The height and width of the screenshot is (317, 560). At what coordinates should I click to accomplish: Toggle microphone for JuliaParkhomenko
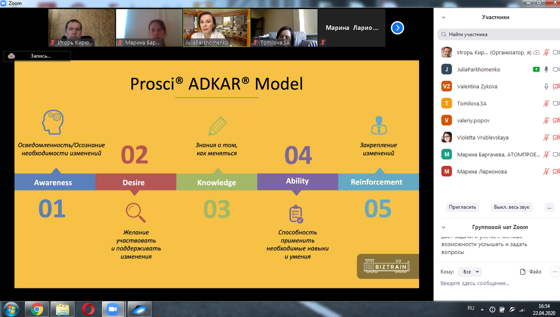[546, 69]
